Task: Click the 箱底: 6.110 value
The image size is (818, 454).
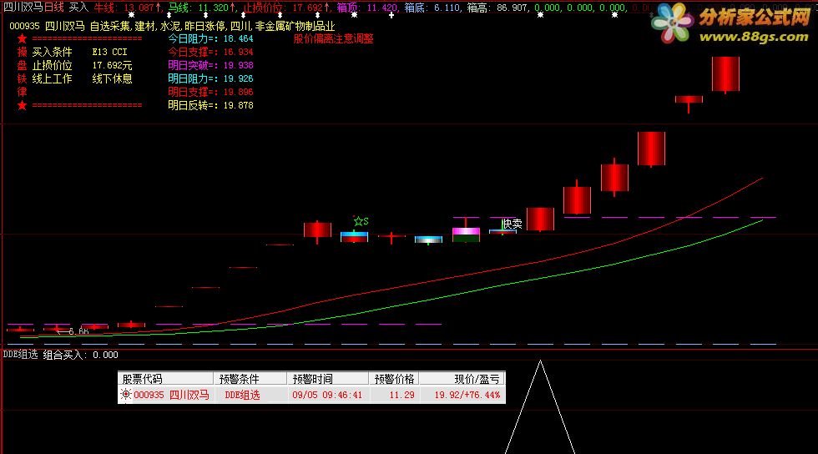Action: coord(432,8)
